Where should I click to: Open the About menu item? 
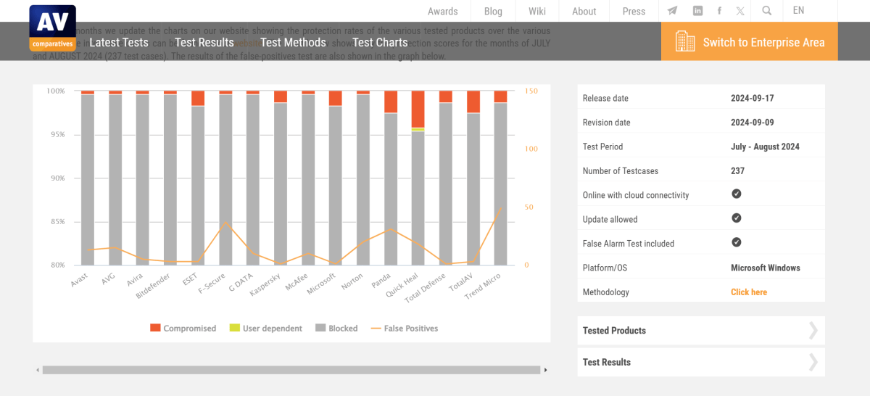tap(584, 11)
